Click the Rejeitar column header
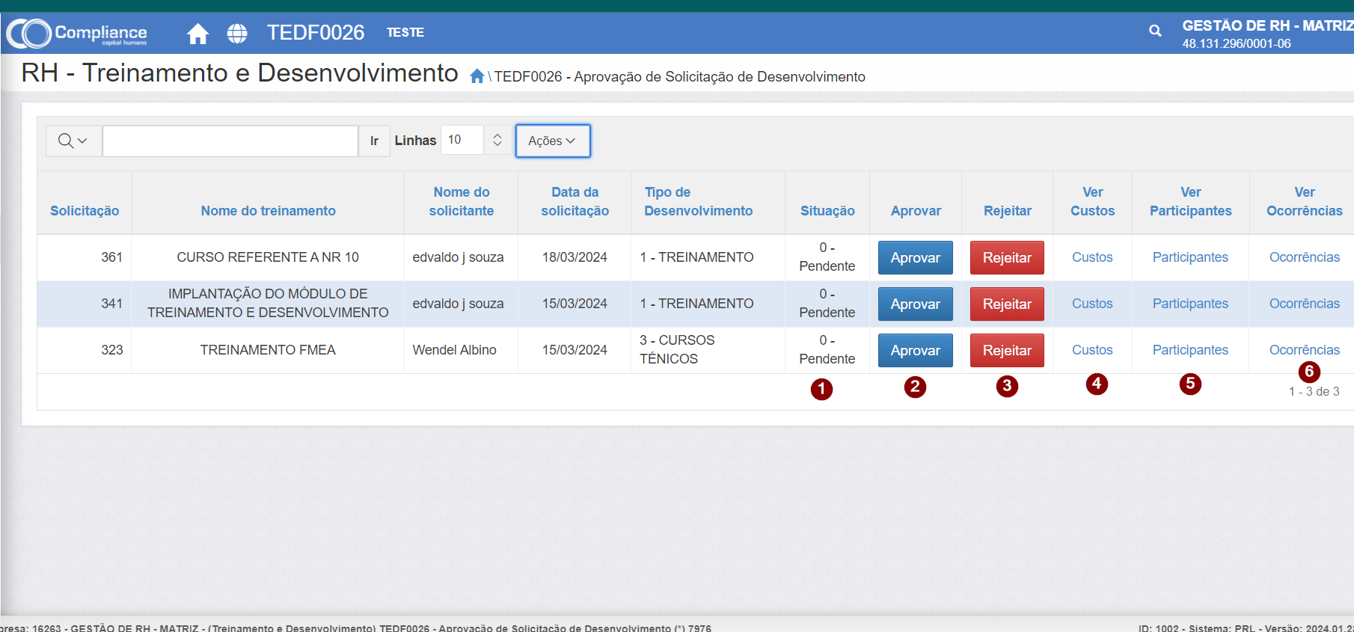The height and width of the screenshot is (632, 1354). [x=1008, y=211]
